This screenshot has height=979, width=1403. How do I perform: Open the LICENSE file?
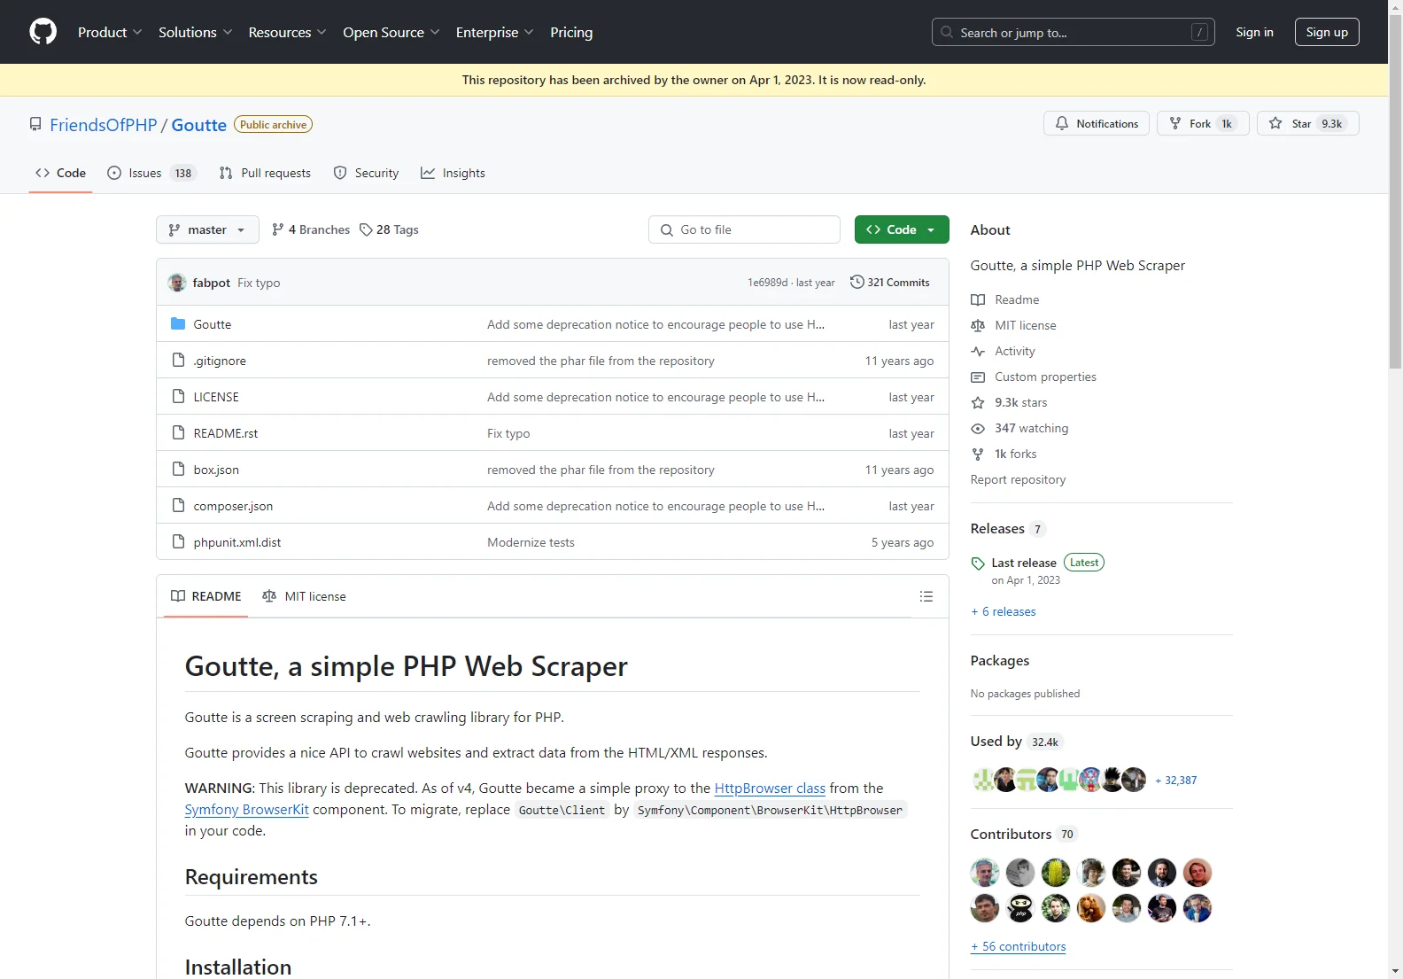point(216,397)
